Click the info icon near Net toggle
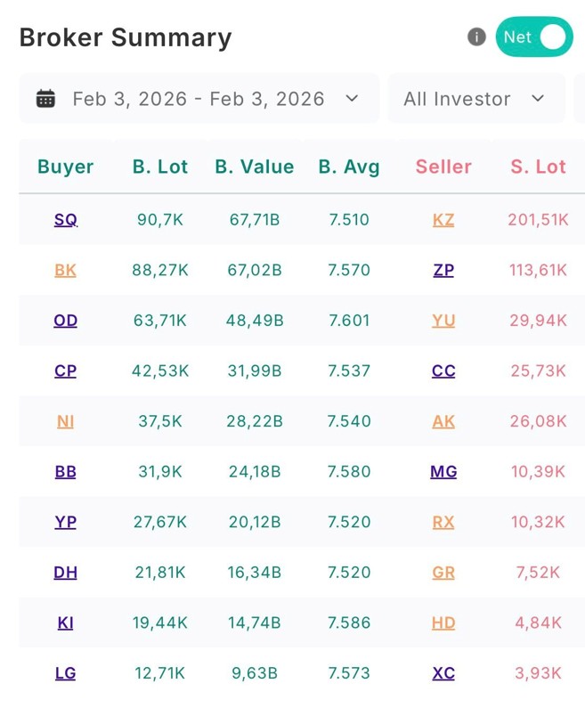 point(476,37)
